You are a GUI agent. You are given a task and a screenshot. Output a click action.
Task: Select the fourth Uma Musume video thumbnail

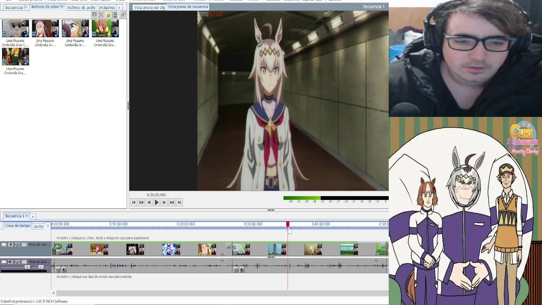[105, 29]
